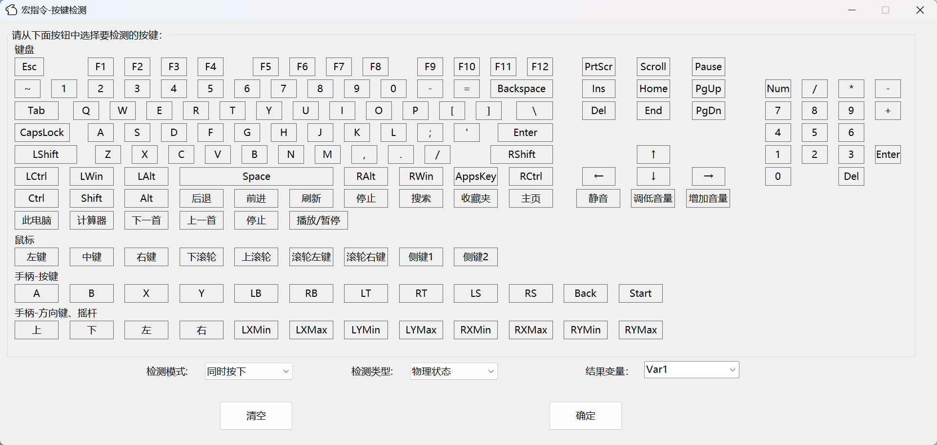Pick the 播放/暂停 play/pause key
This screenshot has width=937, height=445.
pos(319,220)
